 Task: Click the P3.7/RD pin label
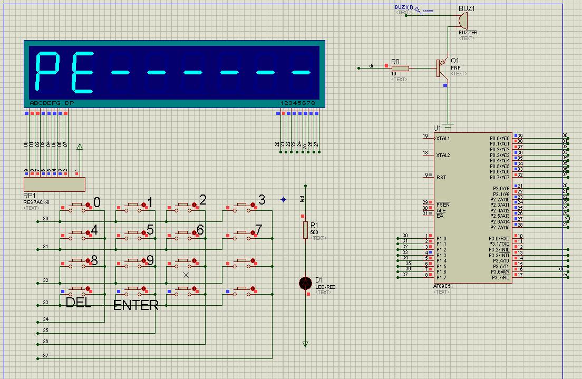pyautogui.click(x=501, y=278)
